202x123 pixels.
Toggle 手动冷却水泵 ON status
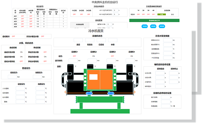point(45,57)
